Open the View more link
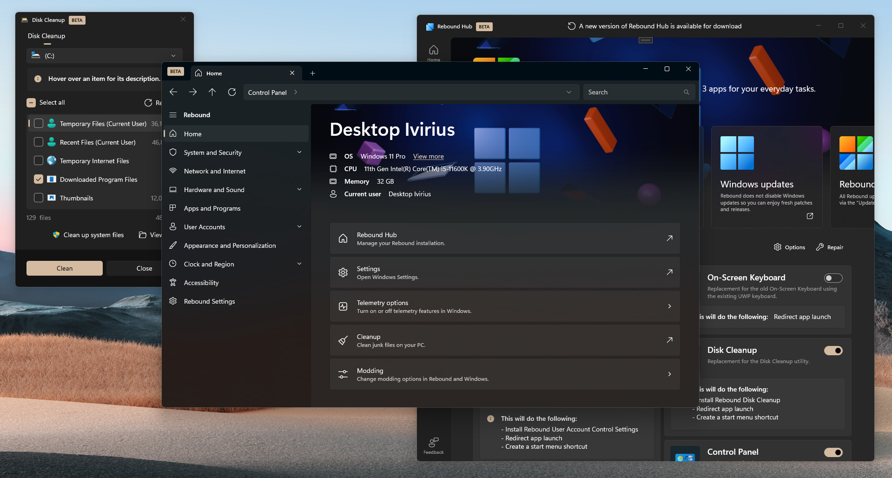 pos(428,156)
